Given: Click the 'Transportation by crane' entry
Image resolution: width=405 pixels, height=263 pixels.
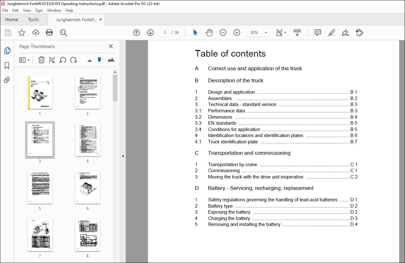Looking at the screenshot, I should point(276,165).
